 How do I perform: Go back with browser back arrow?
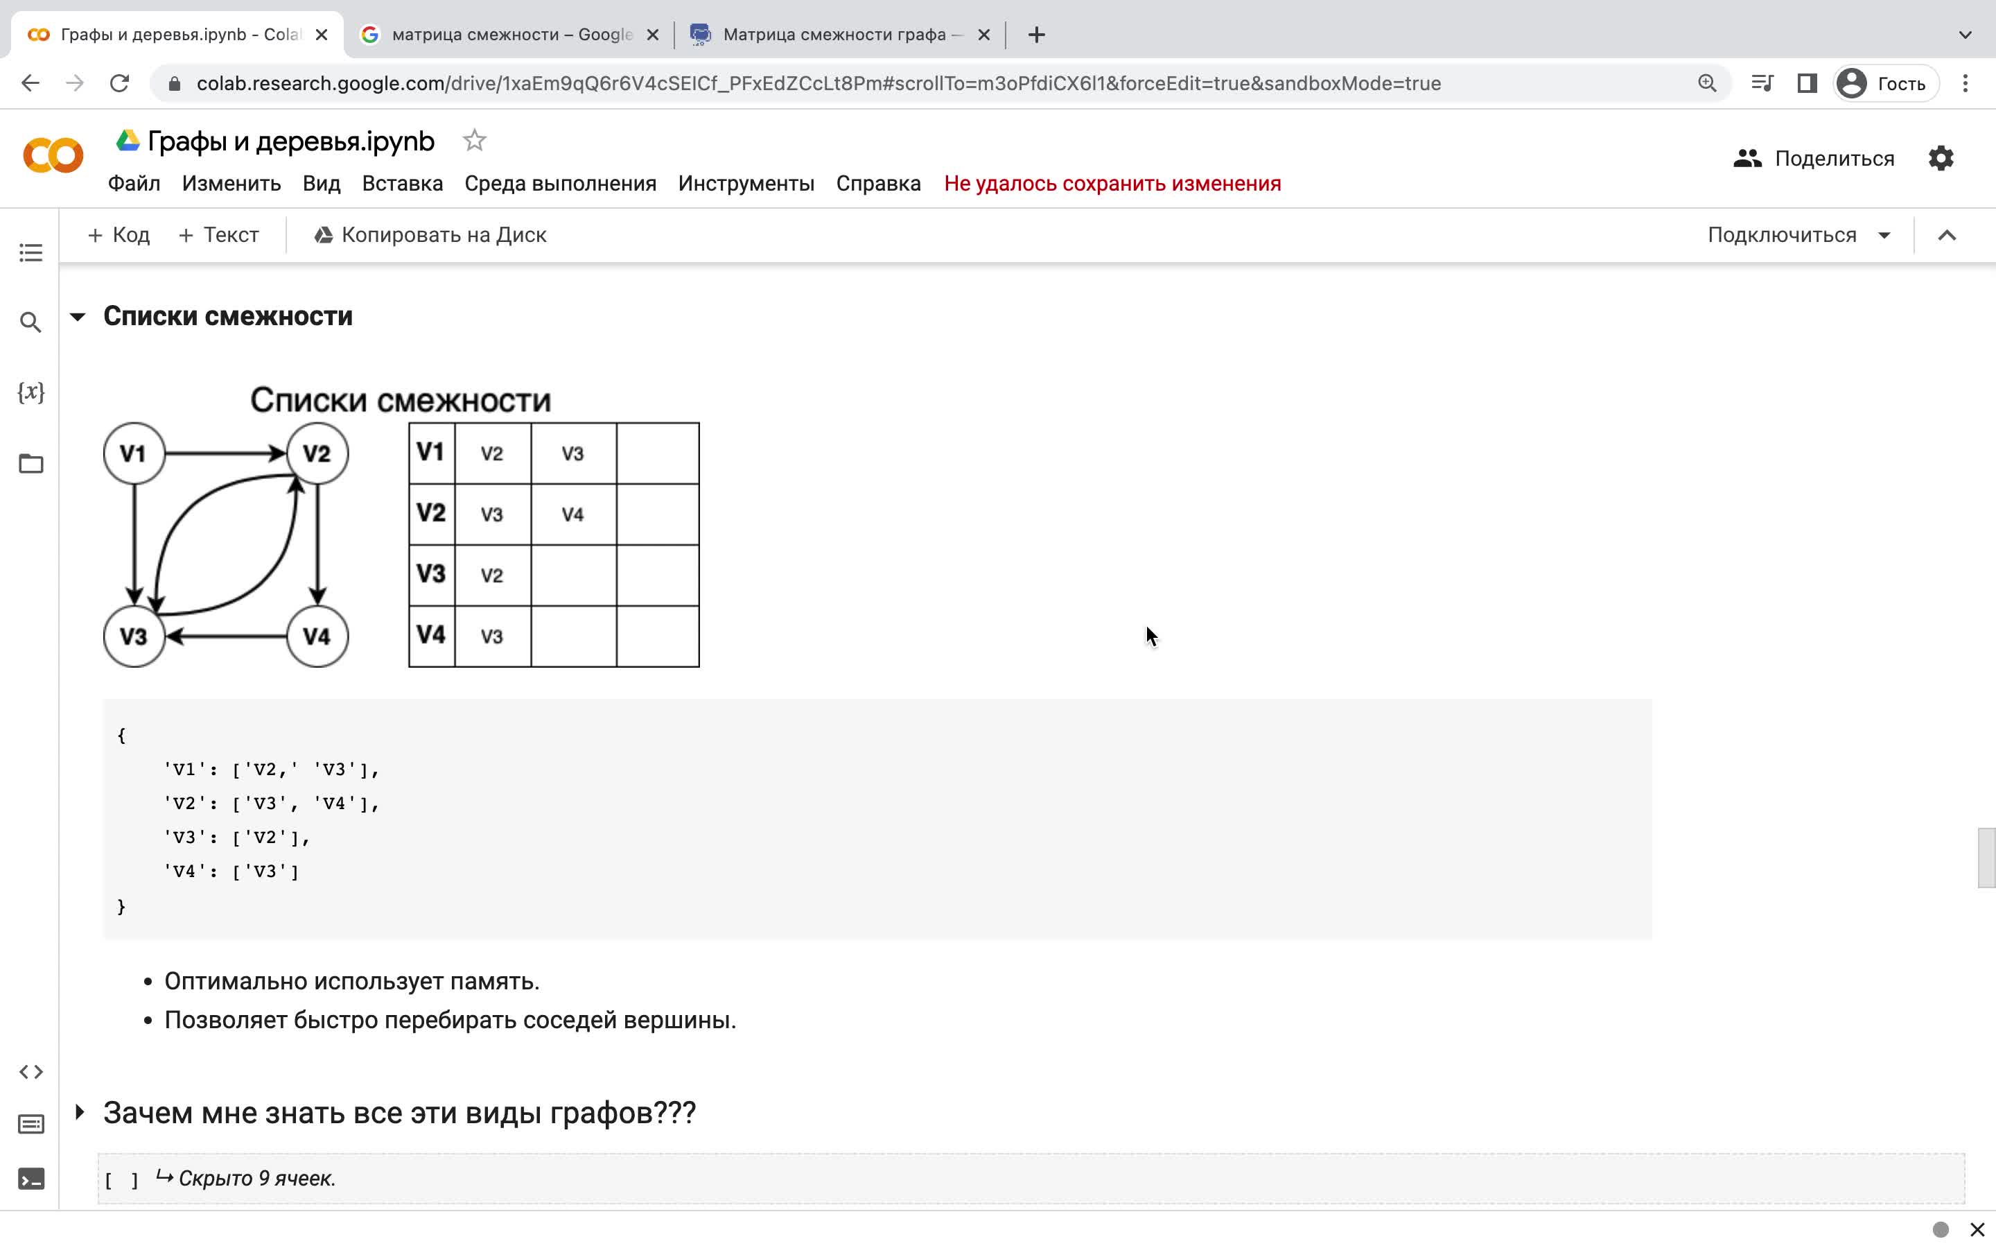30,83
